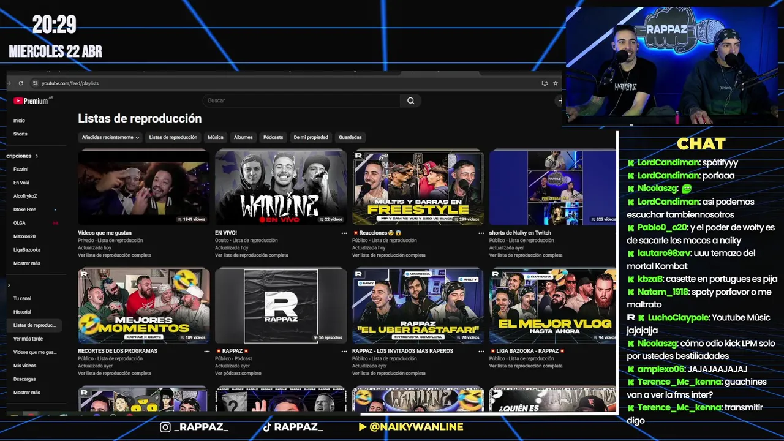Click the shorts de Naiky en Twitch title
The height and width of the screenshot is (441, 784).
tap(520, 233)
